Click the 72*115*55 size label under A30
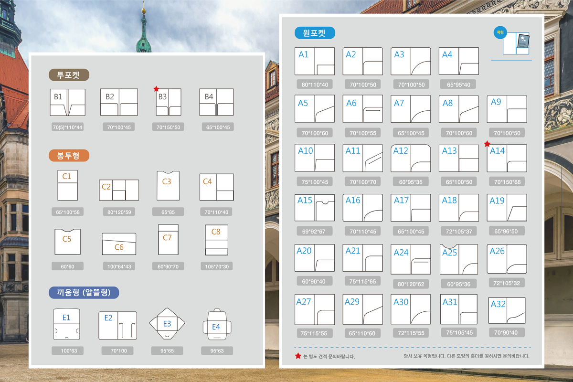Screen dimensions: 573x382 click(410, 333)
